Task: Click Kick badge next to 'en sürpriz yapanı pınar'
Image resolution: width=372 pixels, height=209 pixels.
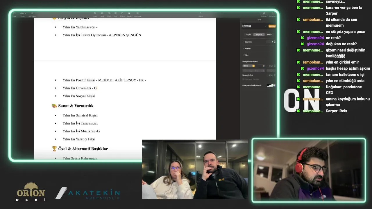Action: tap(298, 32)
